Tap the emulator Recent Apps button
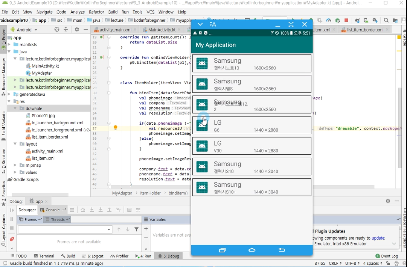This screenshot has height=267, width=407. click(x=222, y=250)
